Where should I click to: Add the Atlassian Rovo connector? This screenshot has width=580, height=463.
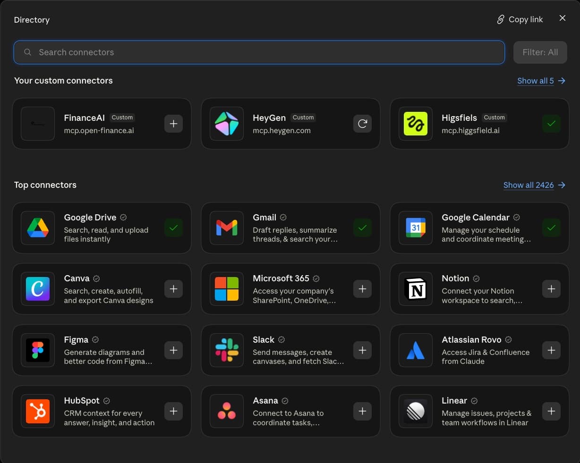tap(551, 350)
